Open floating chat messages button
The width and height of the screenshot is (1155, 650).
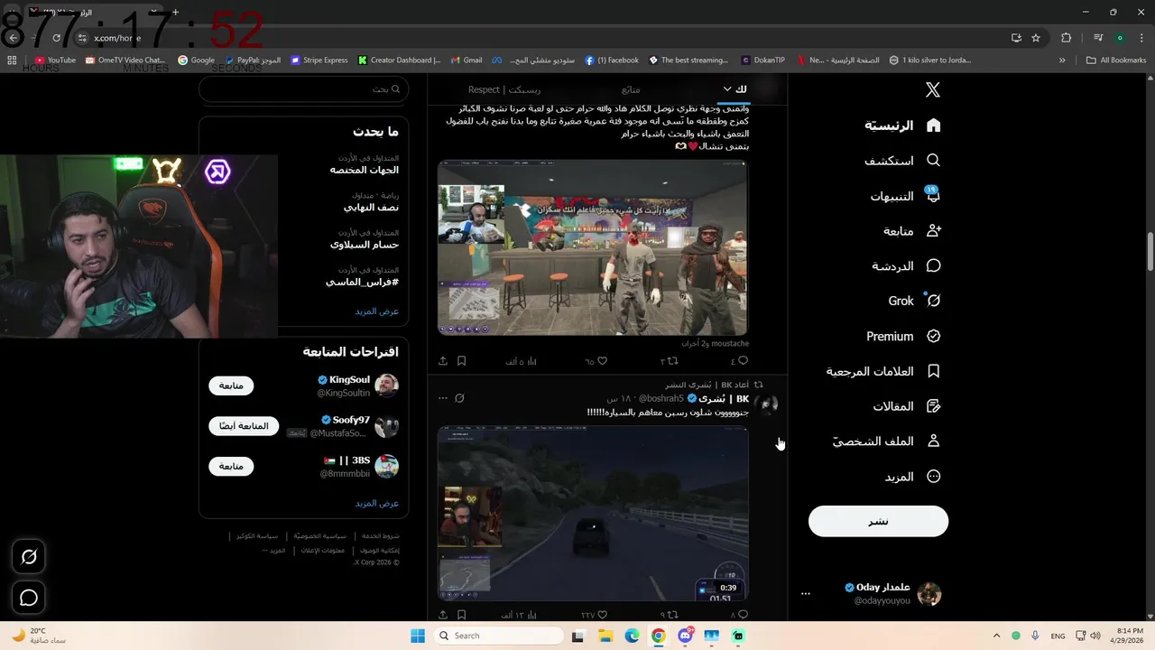[x=29, y=598]
